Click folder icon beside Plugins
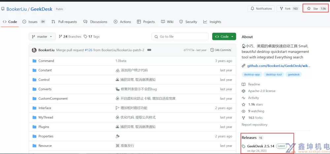 tap(35, 127)
